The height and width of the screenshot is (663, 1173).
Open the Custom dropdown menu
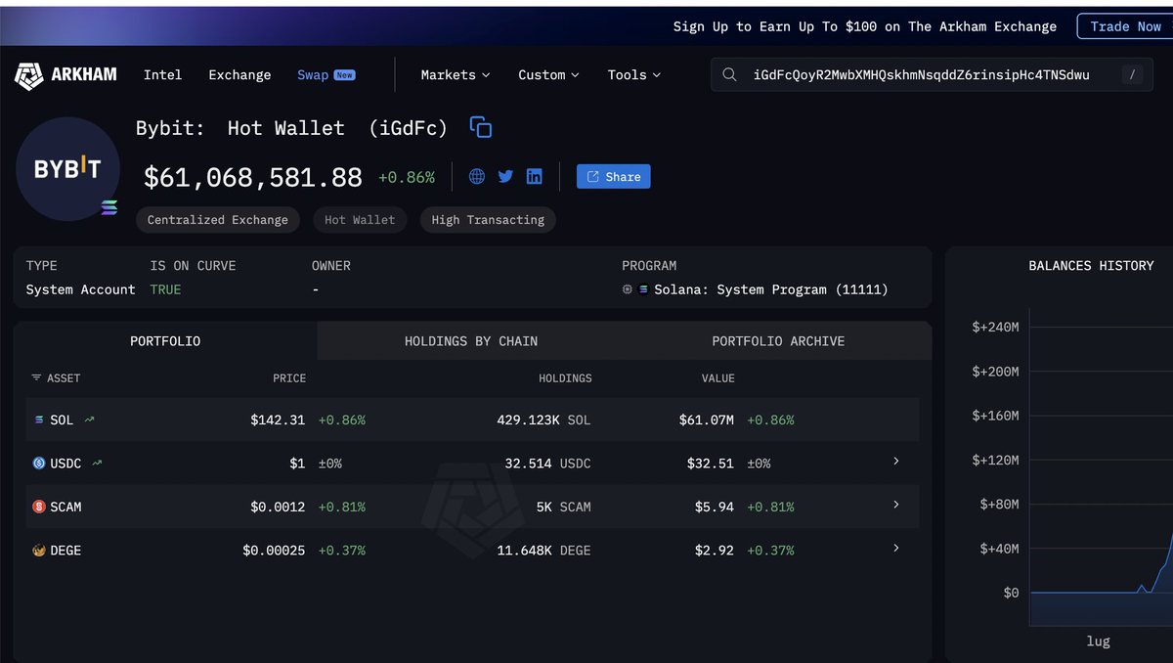point(548,74)
